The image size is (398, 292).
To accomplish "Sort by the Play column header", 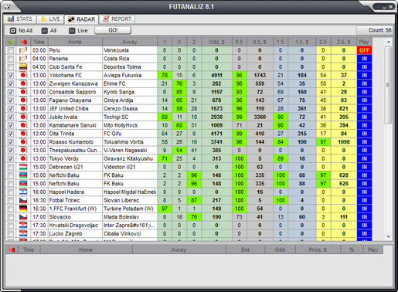I will click(x=364, y=42).
